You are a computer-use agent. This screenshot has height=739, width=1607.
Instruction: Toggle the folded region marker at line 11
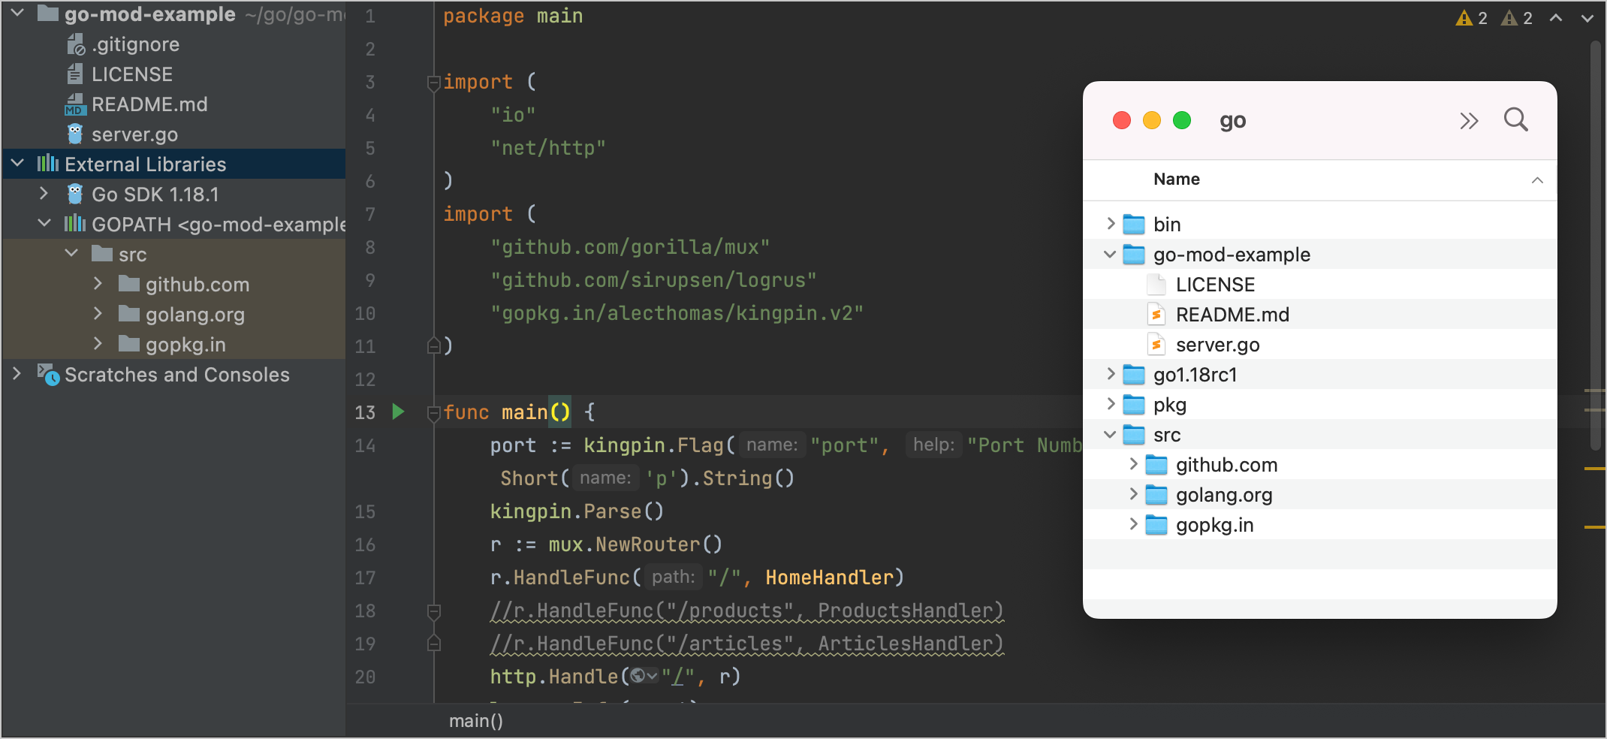[x=433, y=346]
